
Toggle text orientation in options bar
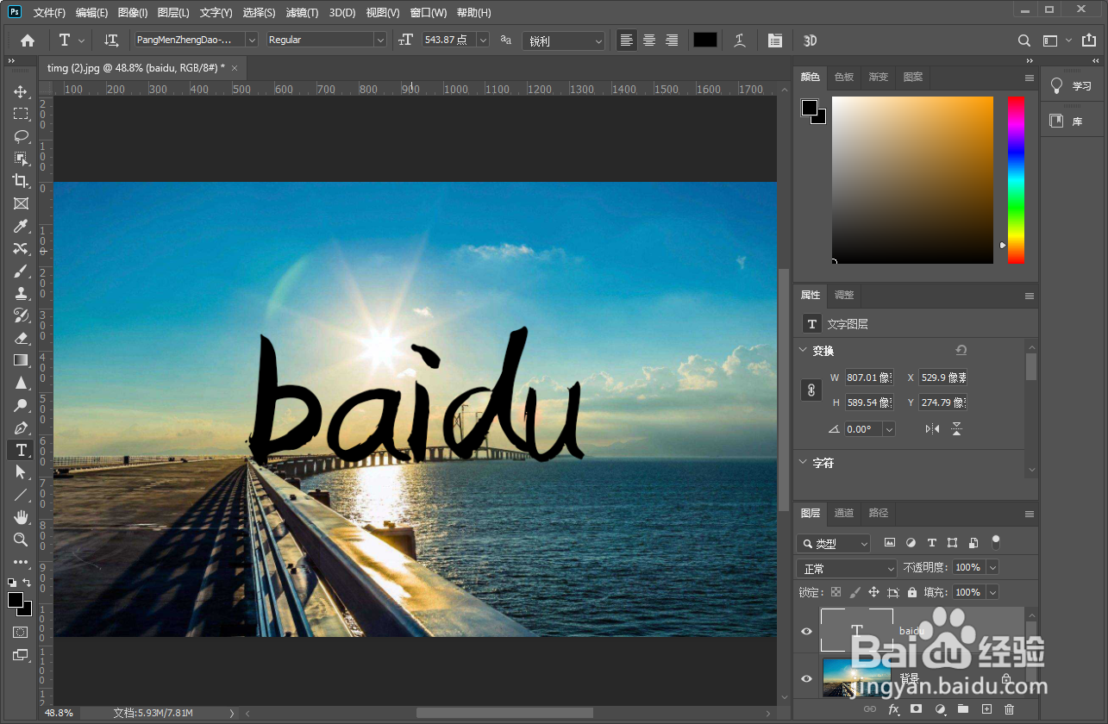point(111,40)
